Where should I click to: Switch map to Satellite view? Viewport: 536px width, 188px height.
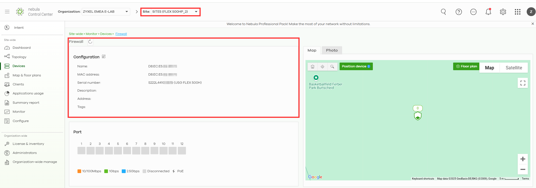[x=513, y=68]
